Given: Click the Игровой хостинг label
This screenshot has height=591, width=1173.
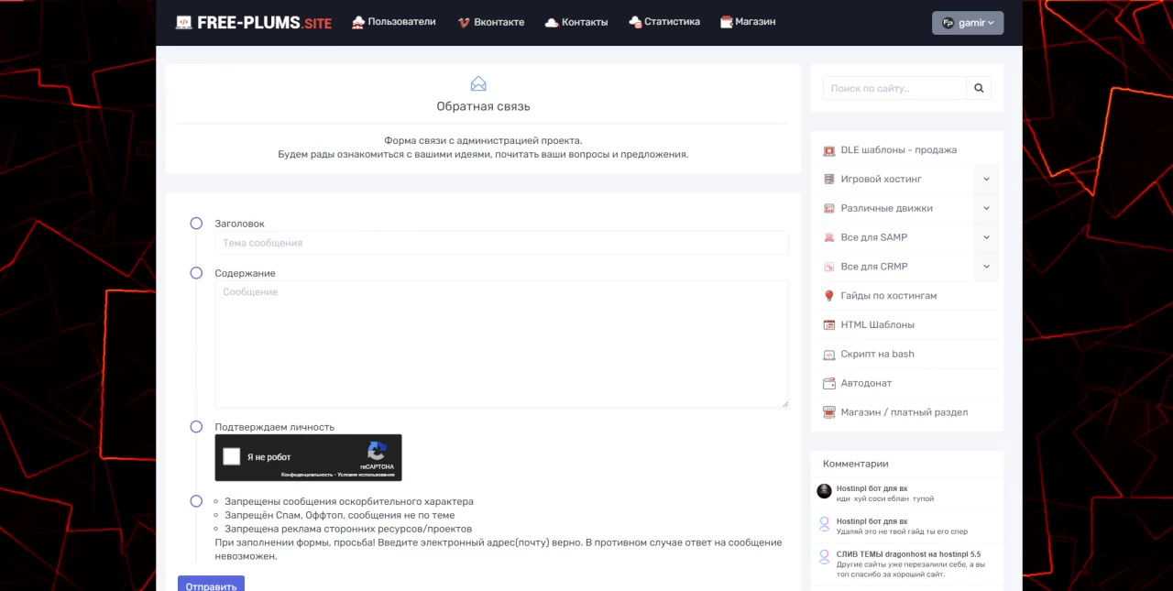Looking at the screenshot, I should [x=882, y=180].
